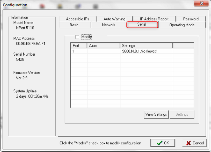Screen dimensions: 211x152
Task: Select the IP Address Report tab
Action: [154, 19]
